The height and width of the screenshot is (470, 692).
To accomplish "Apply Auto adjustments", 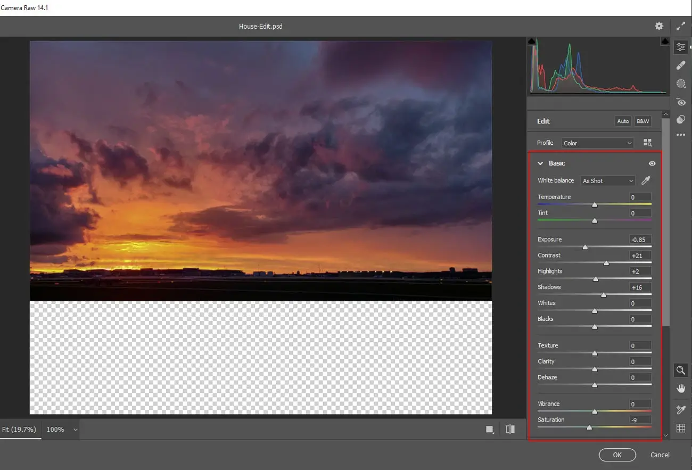I will 623,121.
